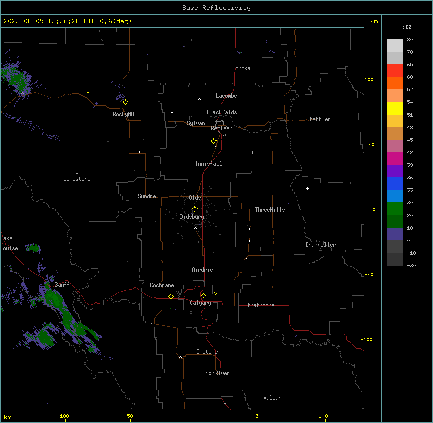Viewport: 433px width, 423px height.
Task: Click the 50 tick on bottom axis
Action: (258, 416)
